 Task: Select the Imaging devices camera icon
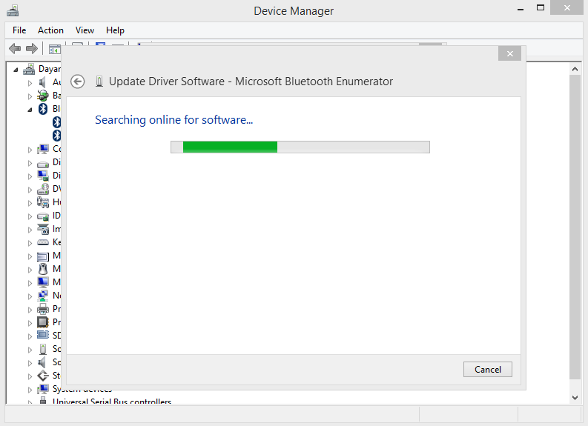(43, 229)
